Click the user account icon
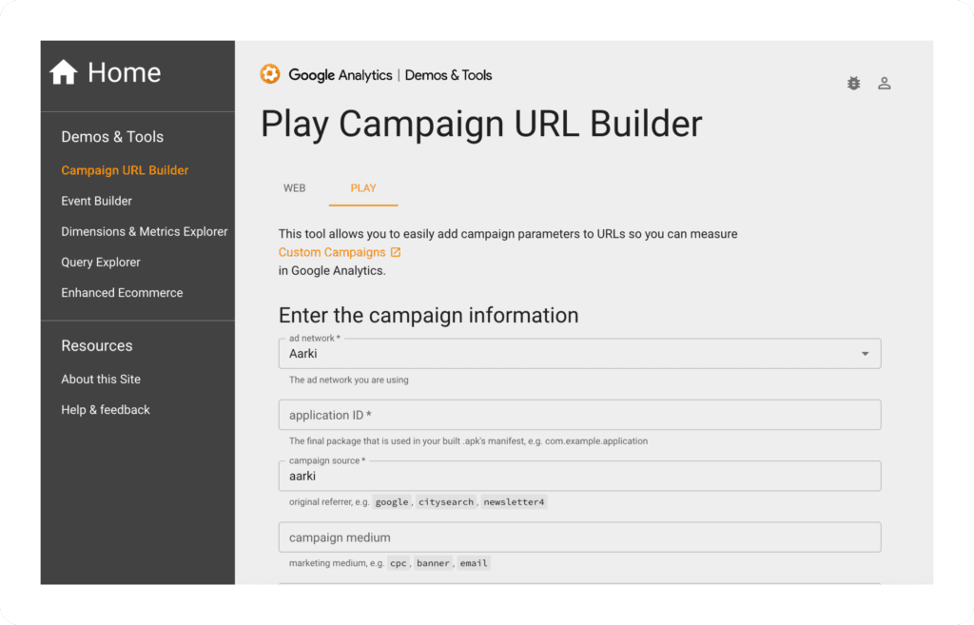Image resolution: width=974 pixels, height=625 pixels. click(884, 84)
